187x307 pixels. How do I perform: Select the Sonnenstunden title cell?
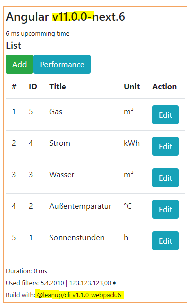(77, 238)
